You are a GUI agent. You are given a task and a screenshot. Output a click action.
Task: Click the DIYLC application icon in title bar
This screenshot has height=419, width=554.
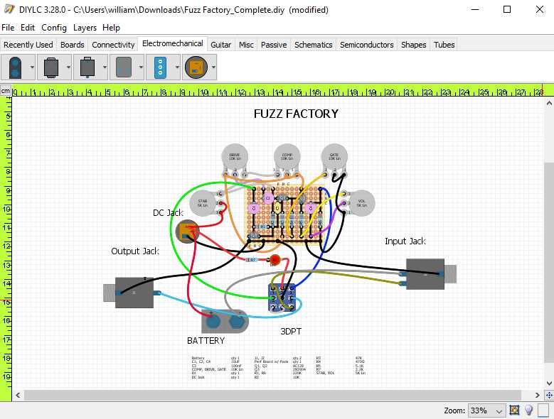point(9,9)
